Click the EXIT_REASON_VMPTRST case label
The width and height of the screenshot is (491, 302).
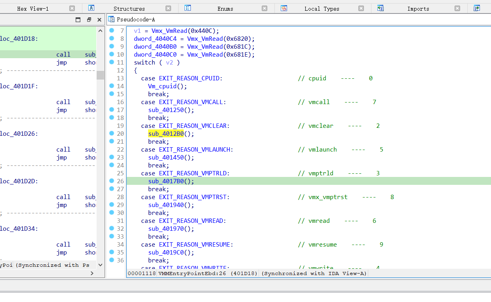[x=193, y=197]
